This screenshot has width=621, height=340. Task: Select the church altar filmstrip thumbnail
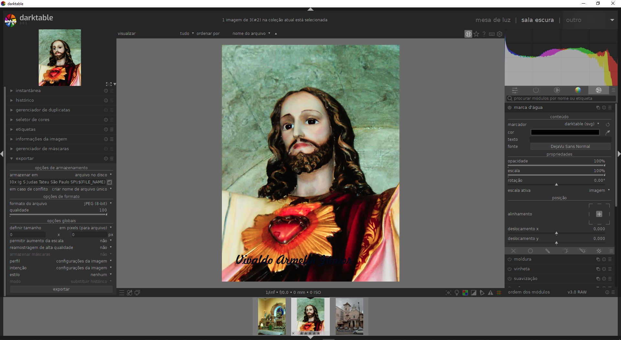tap(272, 316)
